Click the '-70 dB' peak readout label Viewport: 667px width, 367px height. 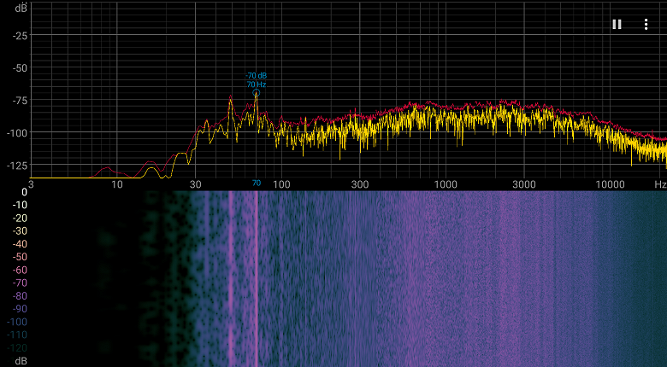tap(256, 76)
